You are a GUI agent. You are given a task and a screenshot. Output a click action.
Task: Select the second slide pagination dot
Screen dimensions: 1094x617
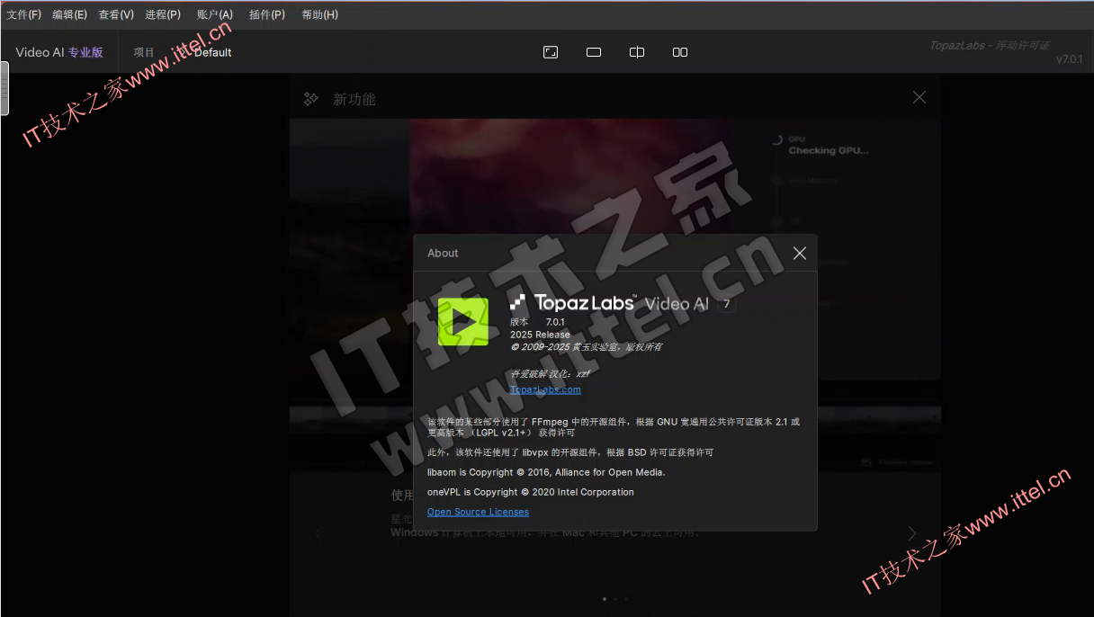pyautogui.click(x=615, y=598)
